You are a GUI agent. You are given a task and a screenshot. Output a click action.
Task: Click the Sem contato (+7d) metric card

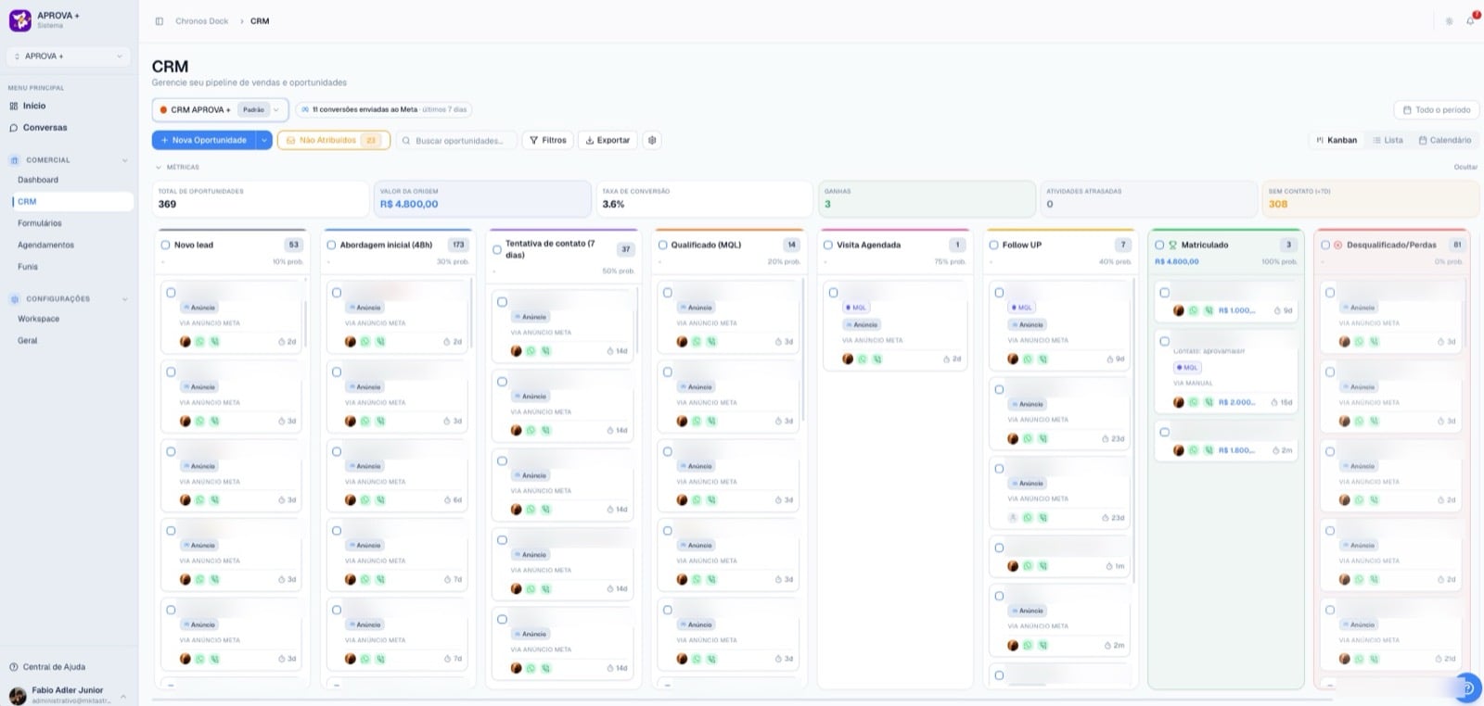1370,198
